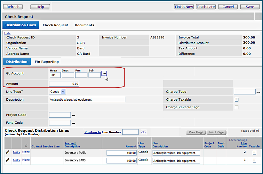The width and height of the screenshot is (263, 174).
Task: Open the Project Code lookup ellipsis
Action: [73, 115]
